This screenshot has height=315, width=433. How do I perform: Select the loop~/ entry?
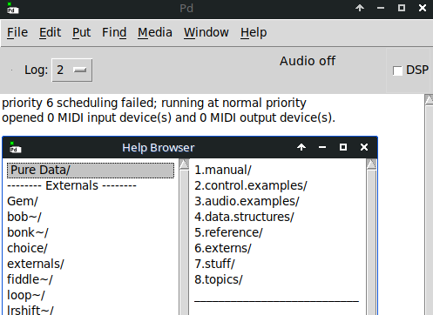coord(26,295)
